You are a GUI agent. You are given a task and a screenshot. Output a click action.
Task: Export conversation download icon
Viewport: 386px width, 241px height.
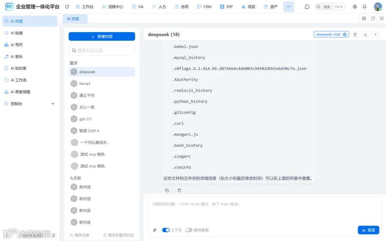365,35
